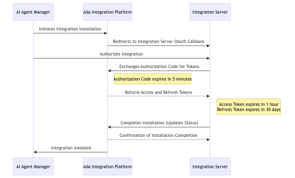Select the Integration Server participant box
The image size is (295, 178).
click(x=210, y=12)
